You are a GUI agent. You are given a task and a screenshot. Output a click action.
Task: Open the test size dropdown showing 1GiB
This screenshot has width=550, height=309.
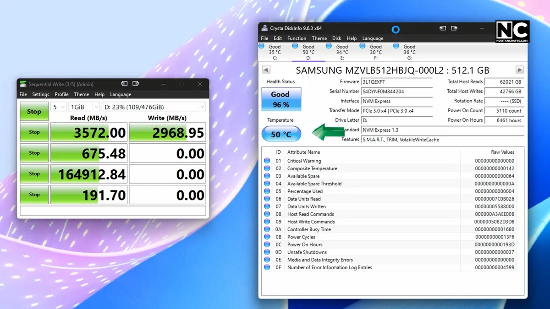click(x=84, y=107)
